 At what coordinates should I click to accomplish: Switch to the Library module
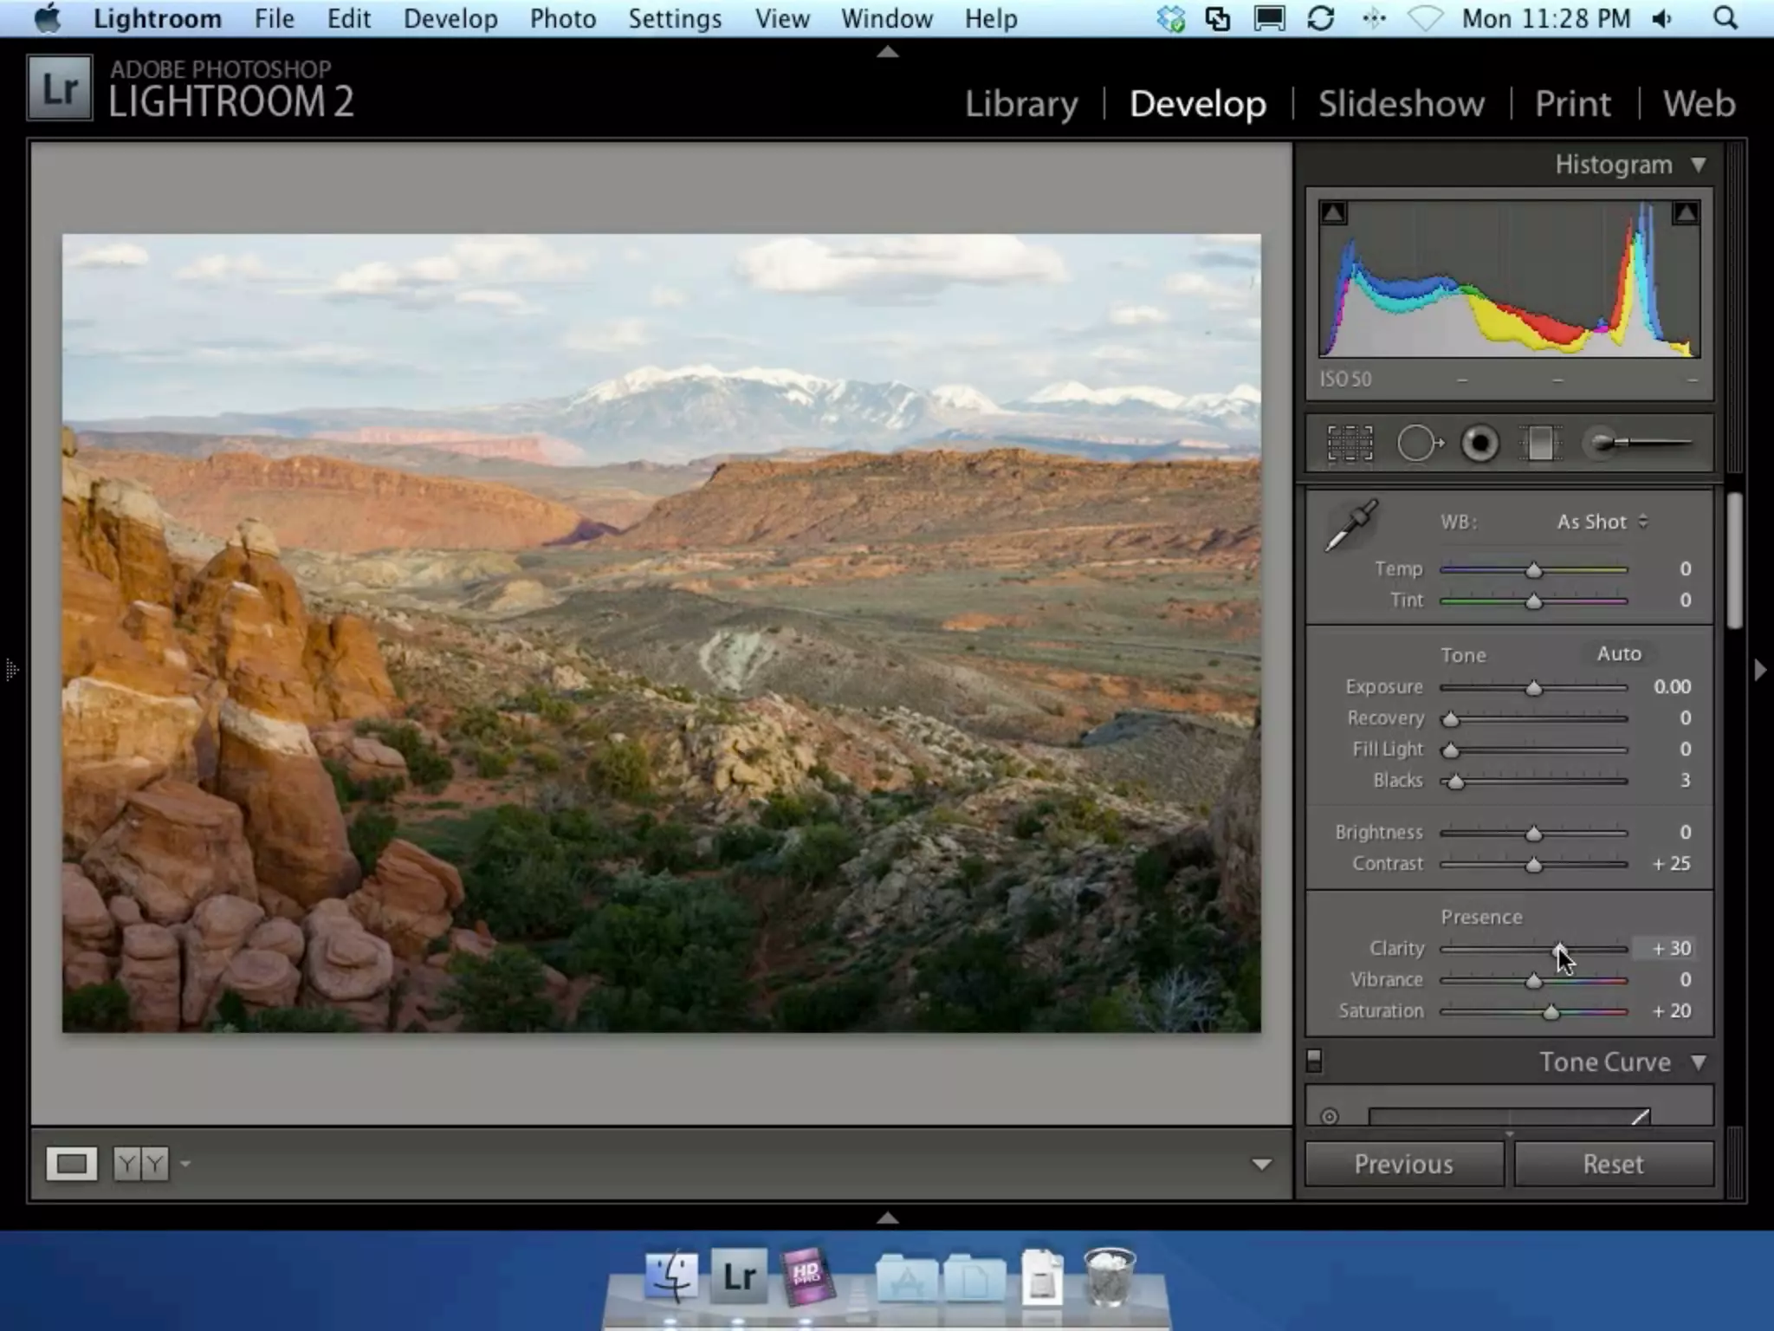click(x=1021, y=104)
